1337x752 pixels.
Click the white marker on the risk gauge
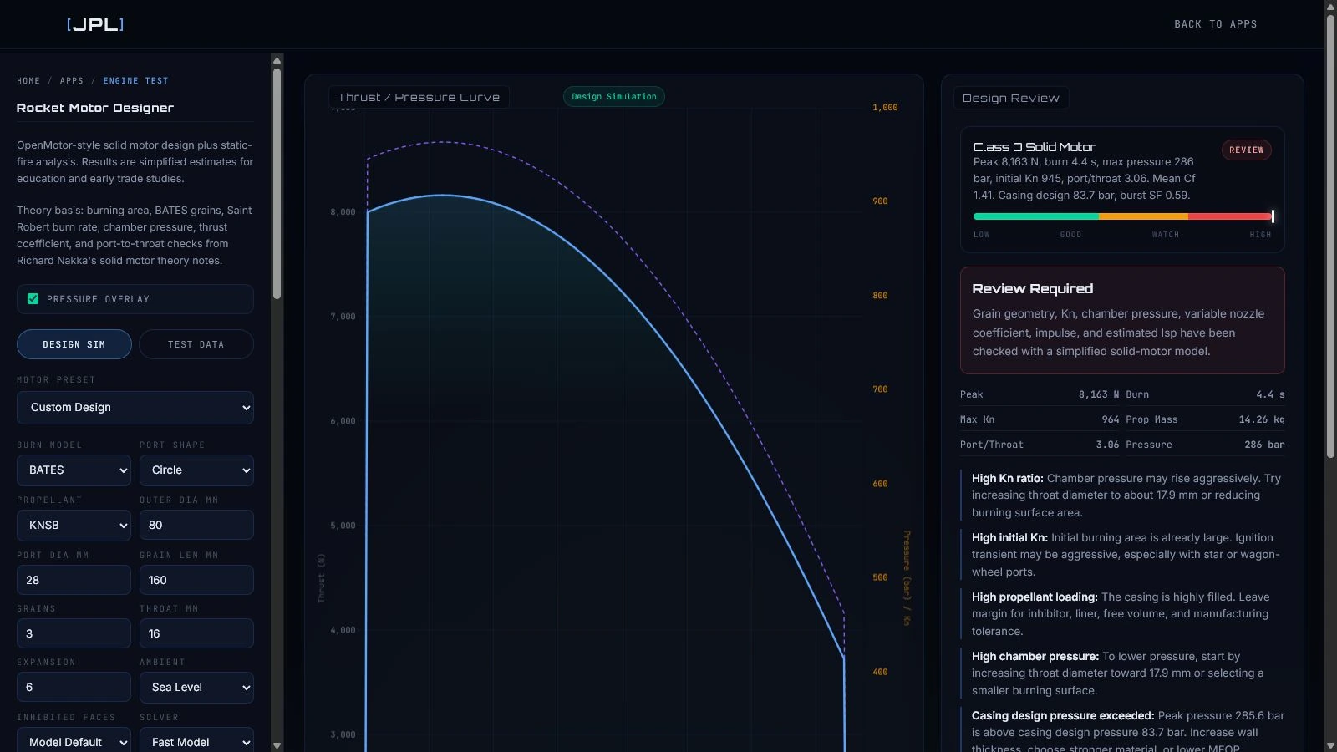(x=1273, y=216)
